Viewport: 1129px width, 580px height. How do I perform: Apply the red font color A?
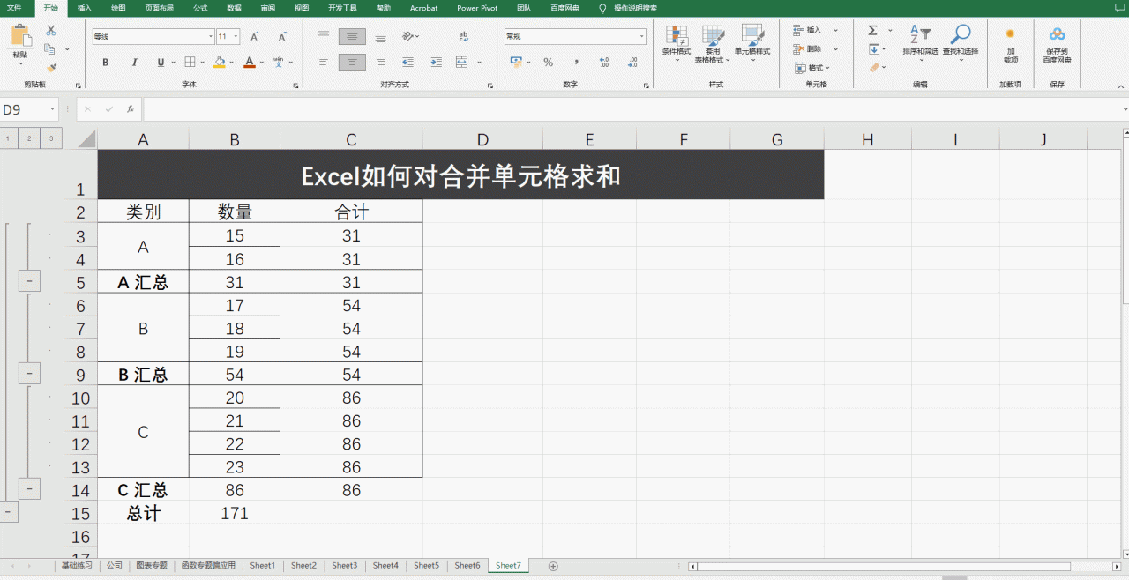tap(249, 63)
